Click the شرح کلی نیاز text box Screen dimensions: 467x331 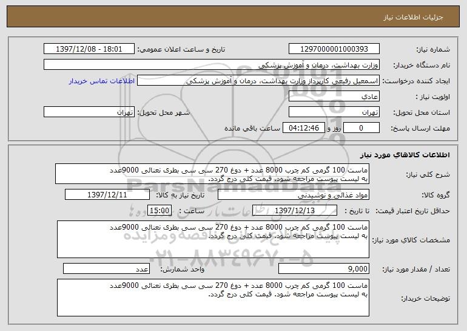212,174
